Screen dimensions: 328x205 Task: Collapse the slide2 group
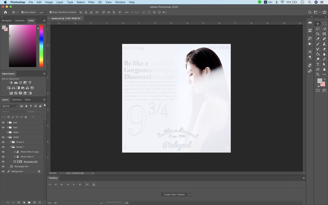click(7, 137)
